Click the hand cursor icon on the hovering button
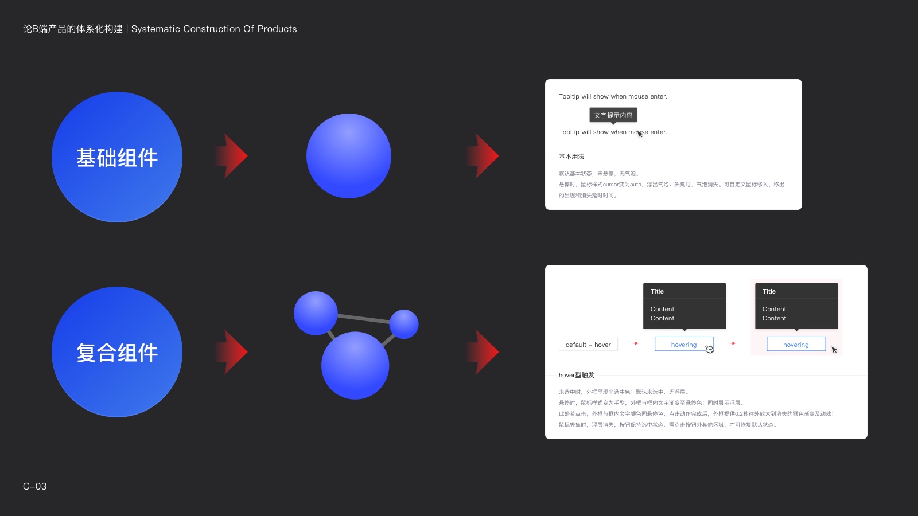This screenshot has width=918, height=516. 710,349
